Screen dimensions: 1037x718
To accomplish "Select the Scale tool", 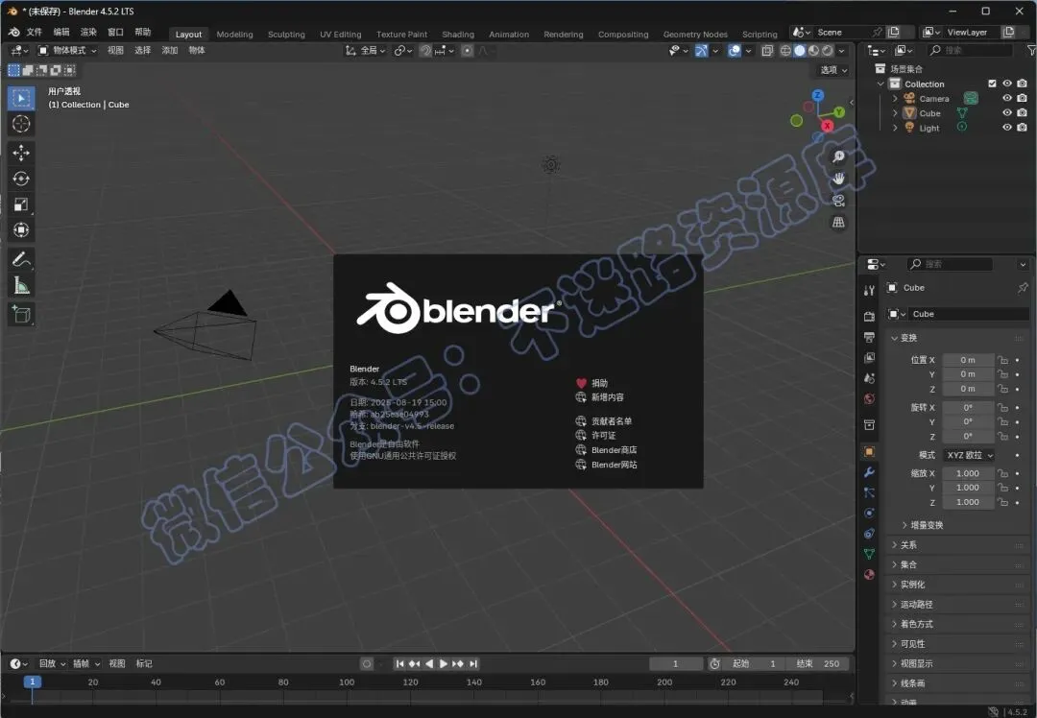I will click(21, 204).
